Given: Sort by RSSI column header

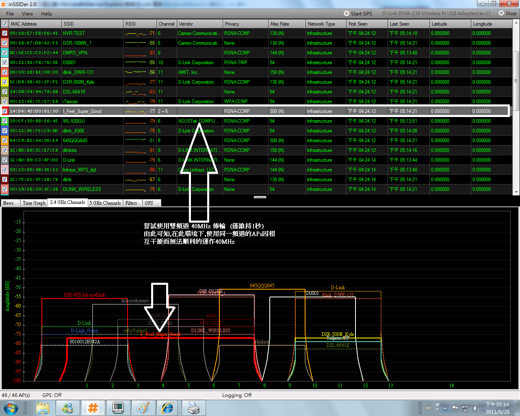Looking at the screenshot, I should pos(140,24).
